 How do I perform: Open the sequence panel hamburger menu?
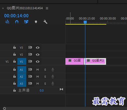pos(47,8)
